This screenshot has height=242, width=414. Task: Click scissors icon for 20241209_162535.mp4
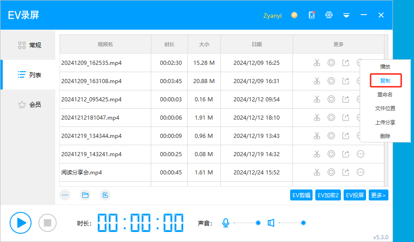pos(317,63)
